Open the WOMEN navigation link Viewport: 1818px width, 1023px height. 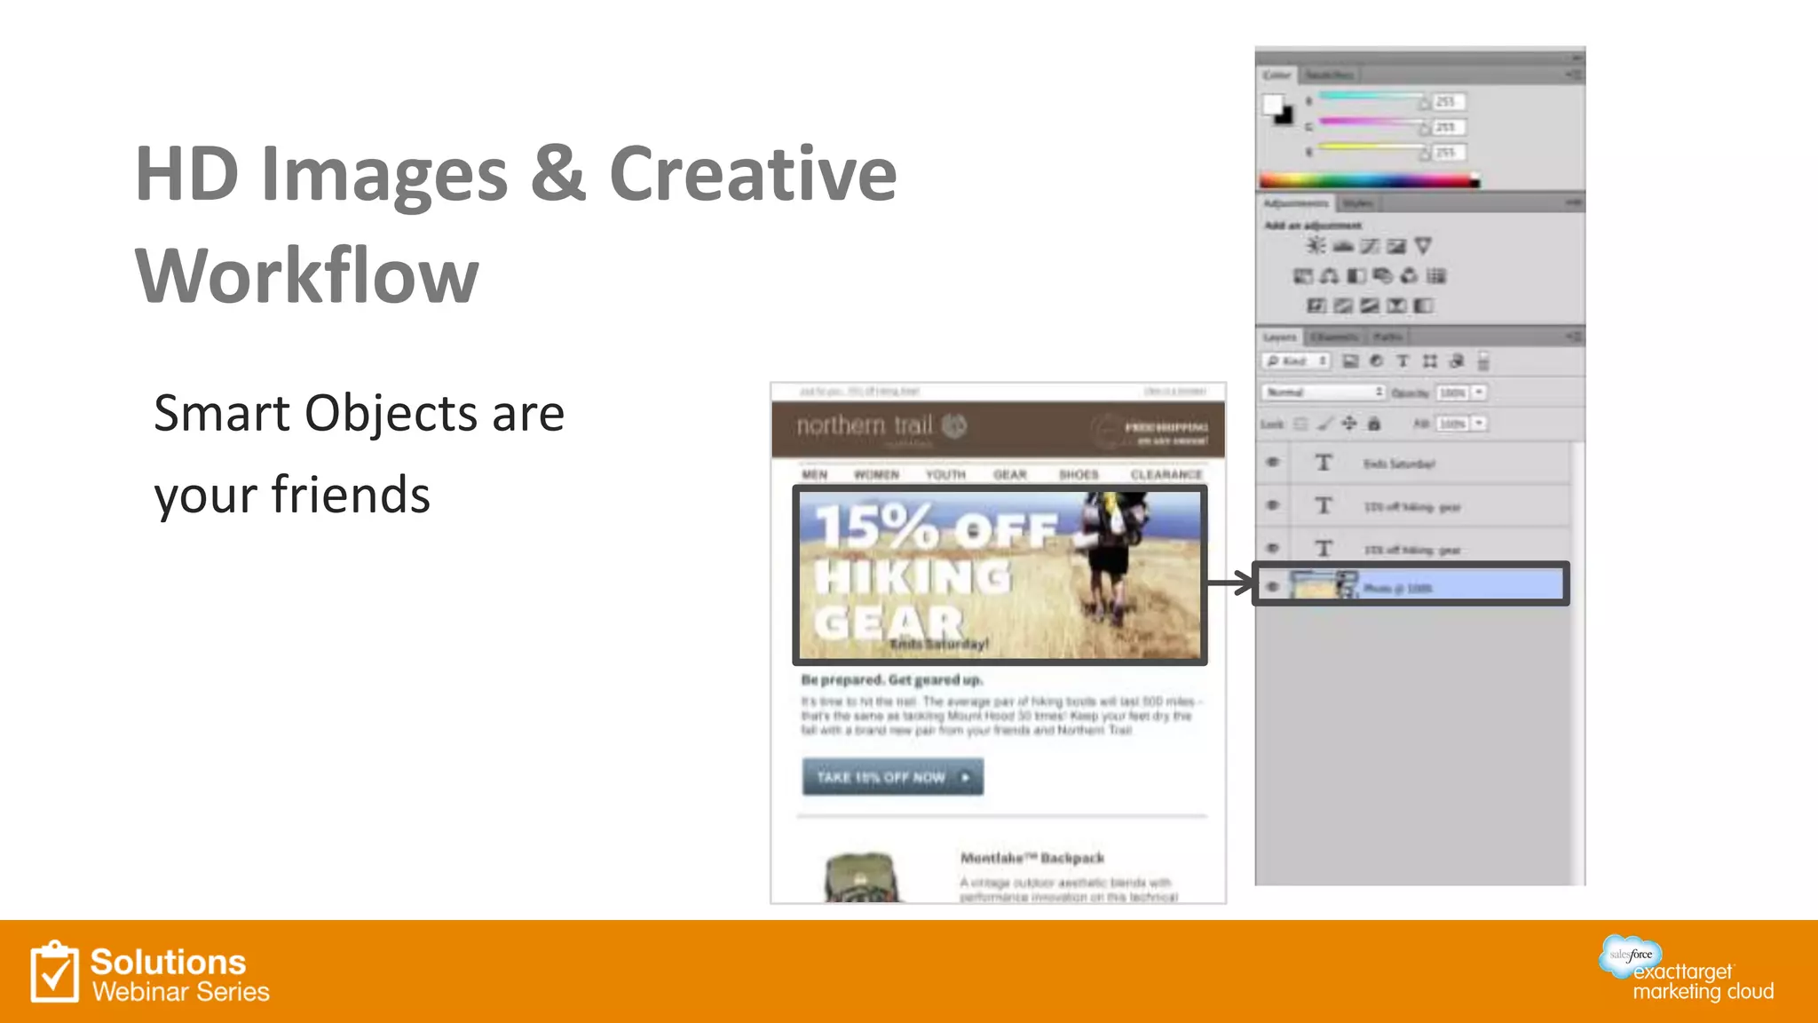pos(876,475)
